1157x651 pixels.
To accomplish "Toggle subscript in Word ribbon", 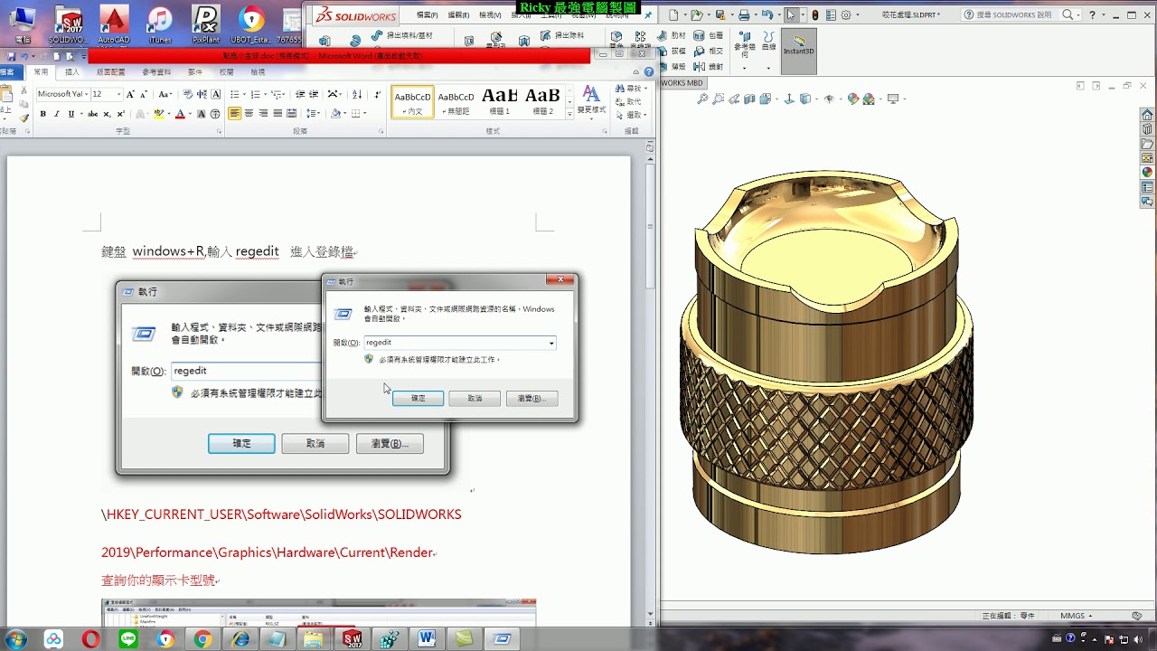I will tap(107, 114).
